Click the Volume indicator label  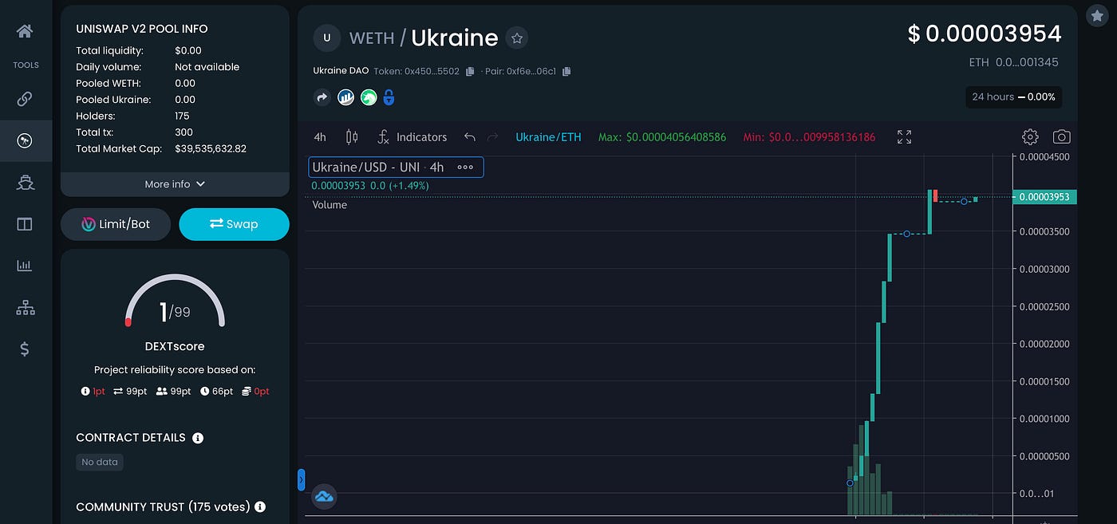pos(330,205)
